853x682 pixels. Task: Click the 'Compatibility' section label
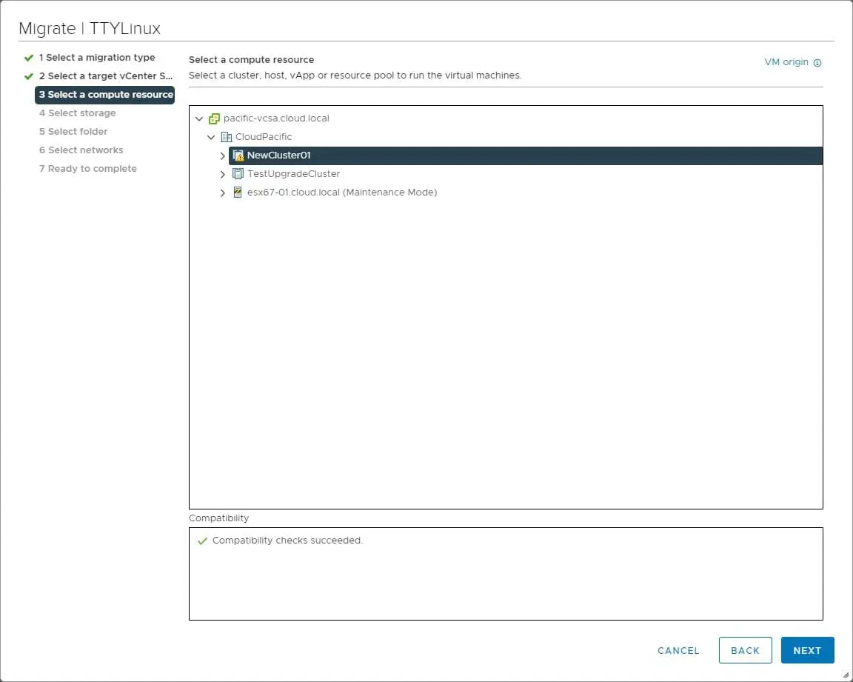(x=218, y=518)
